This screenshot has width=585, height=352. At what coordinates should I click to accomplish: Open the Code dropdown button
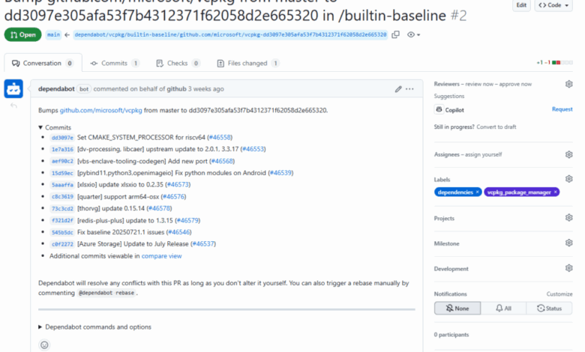pyautogui.click(x=553, y=5)
